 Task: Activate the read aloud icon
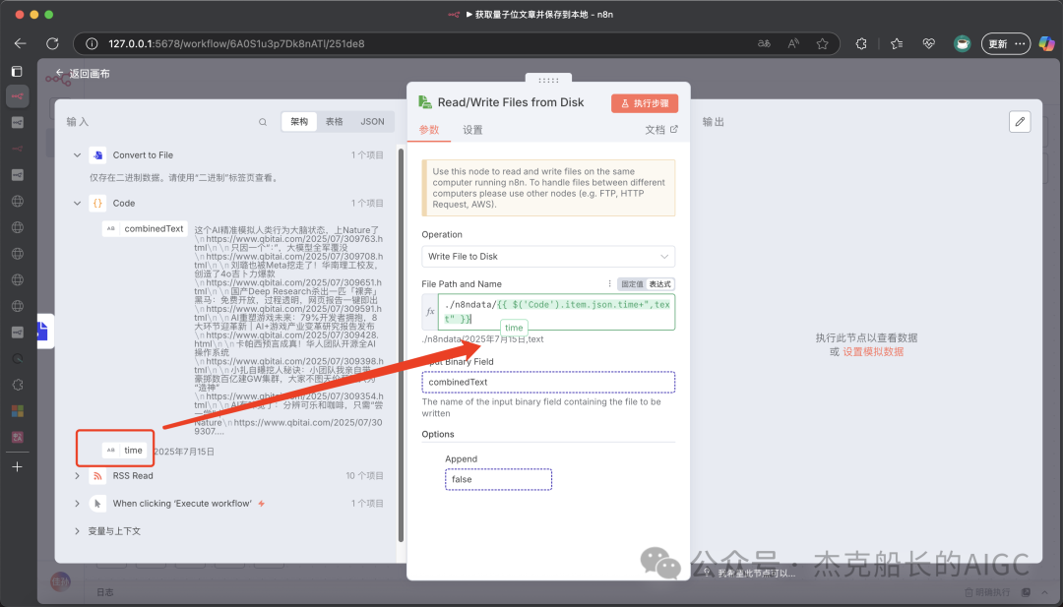793,43
